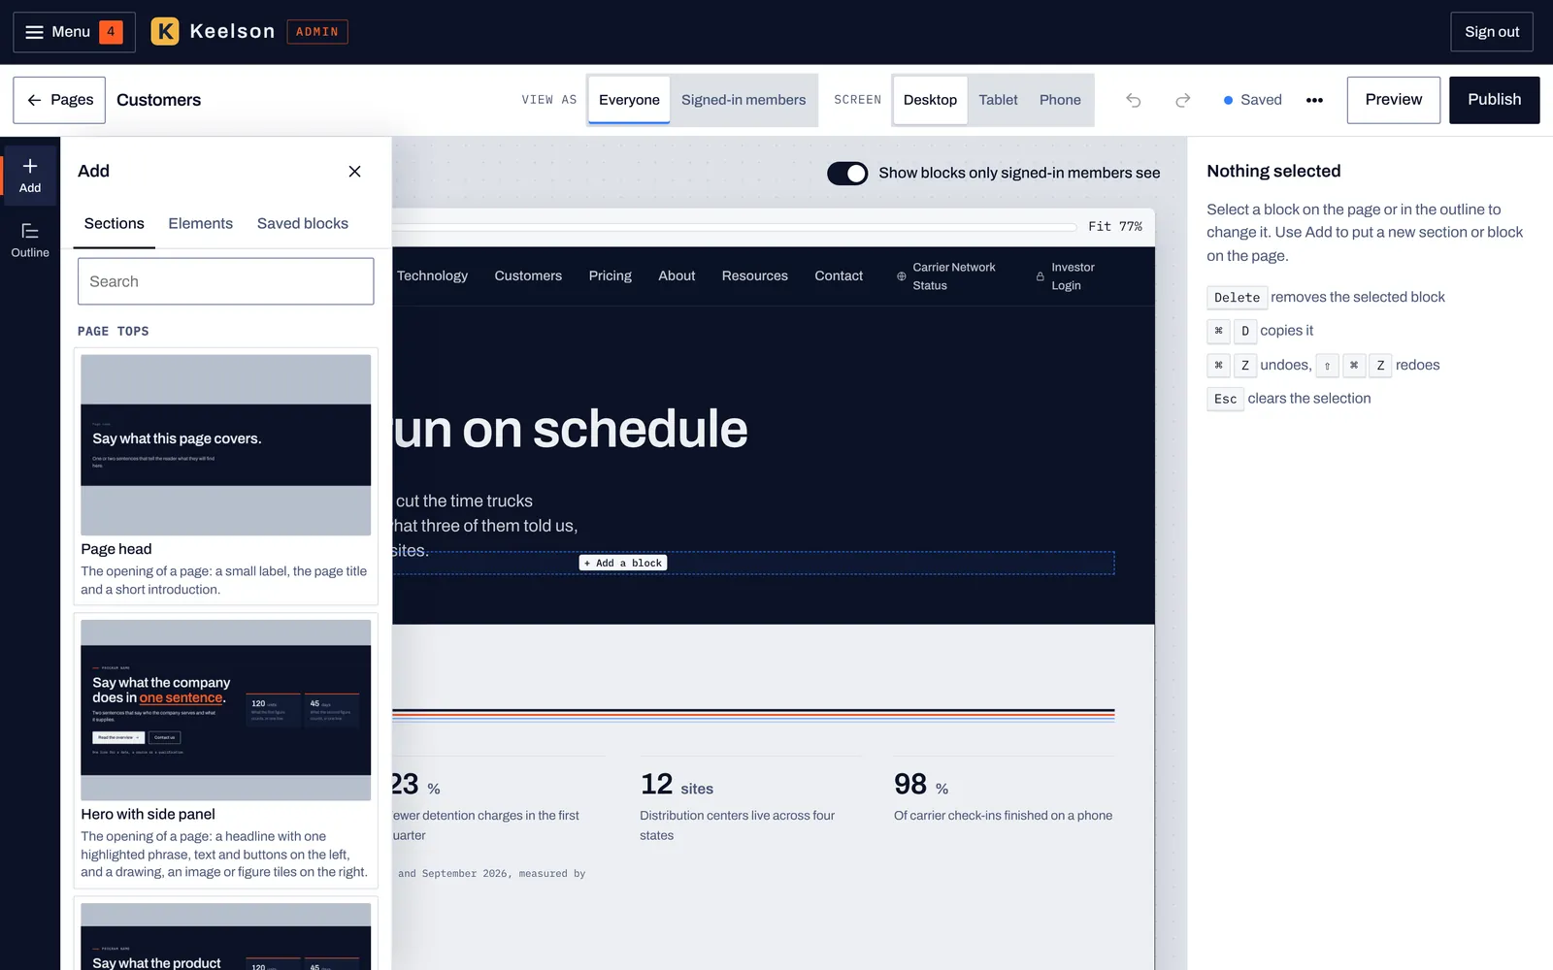This screenshot has height=970, width=1553.
Task: Click Technology in the page navigation
Action: click(432, 276)
